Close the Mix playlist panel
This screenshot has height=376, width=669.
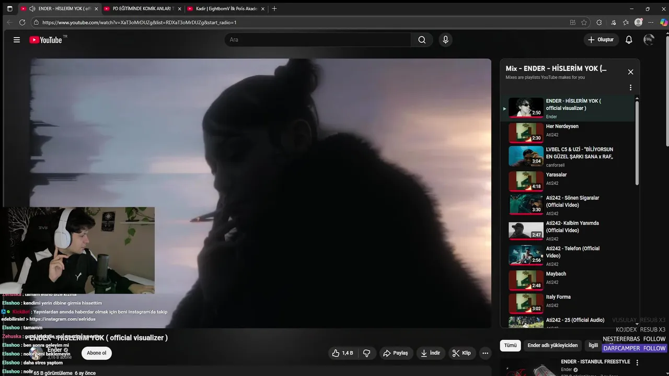click(630, 72)
